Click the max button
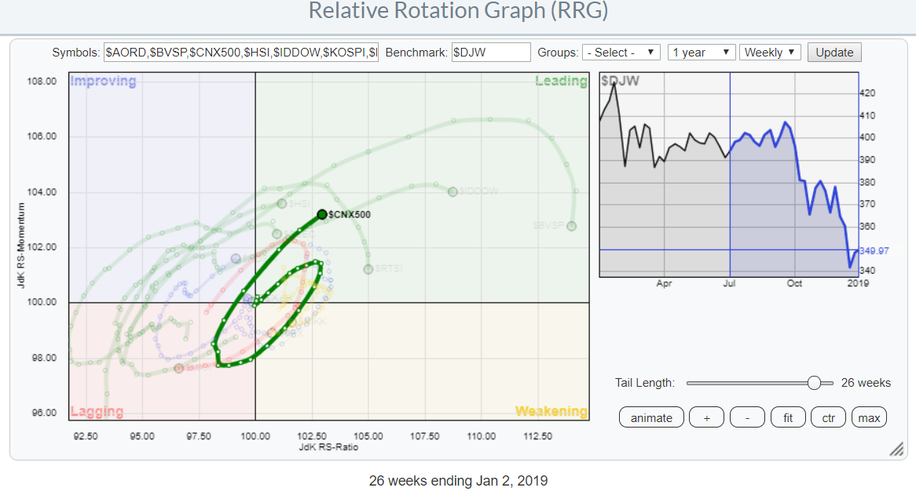The image size is (916, 495). click(x=869, y=417)
